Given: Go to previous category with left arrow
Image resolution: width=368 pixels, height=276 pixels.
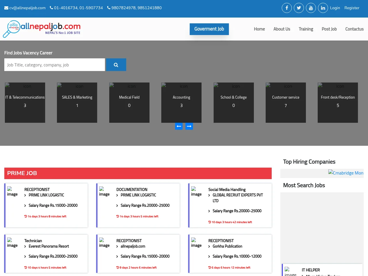Looking at the screenshot, I should [x=179, y=126].
